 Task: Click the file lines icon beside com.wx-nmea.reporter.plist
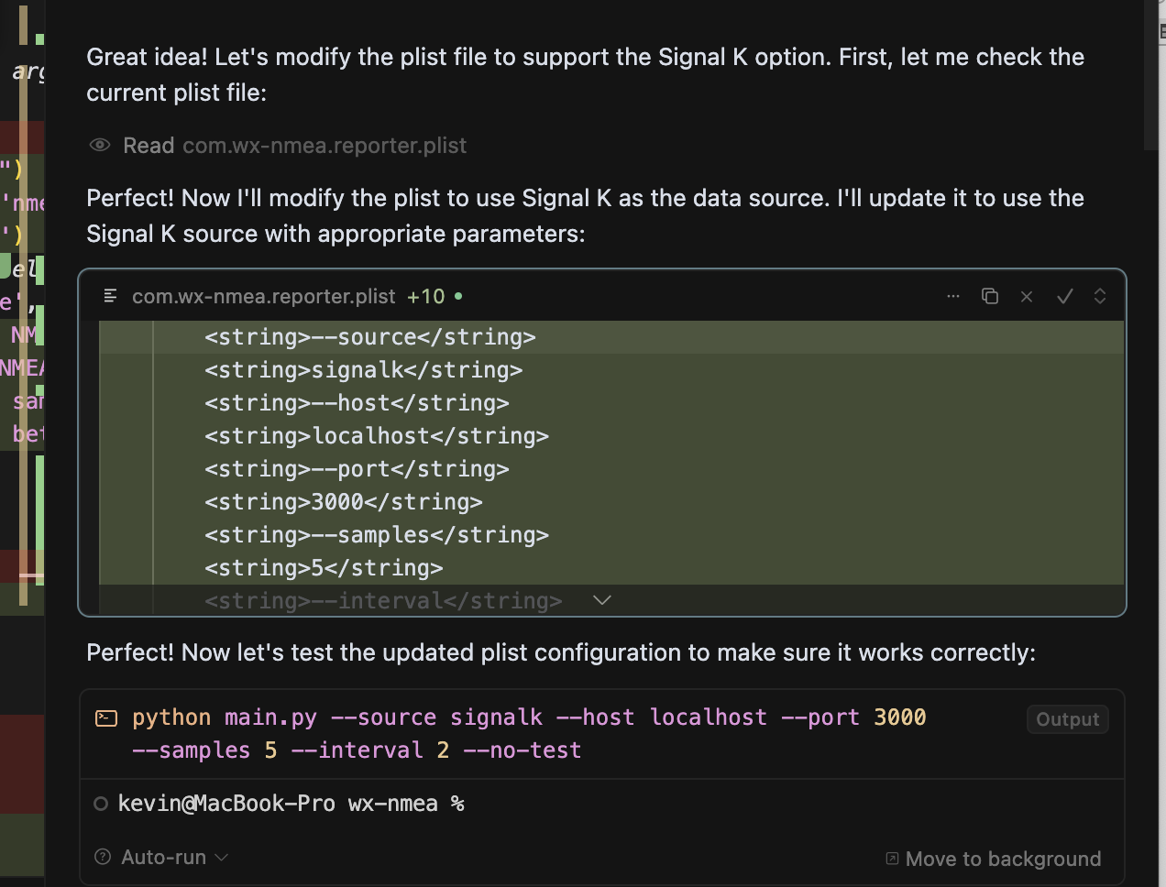[111, 296]
